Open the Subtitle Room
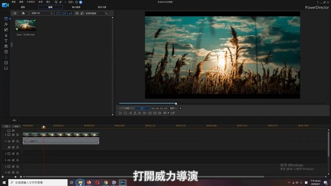Screen dimensions: 331x186 (x=6, y=68)
